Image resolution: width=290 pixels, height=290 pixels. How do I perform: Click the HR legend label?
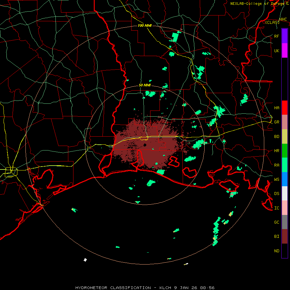[x=276, y=151]
